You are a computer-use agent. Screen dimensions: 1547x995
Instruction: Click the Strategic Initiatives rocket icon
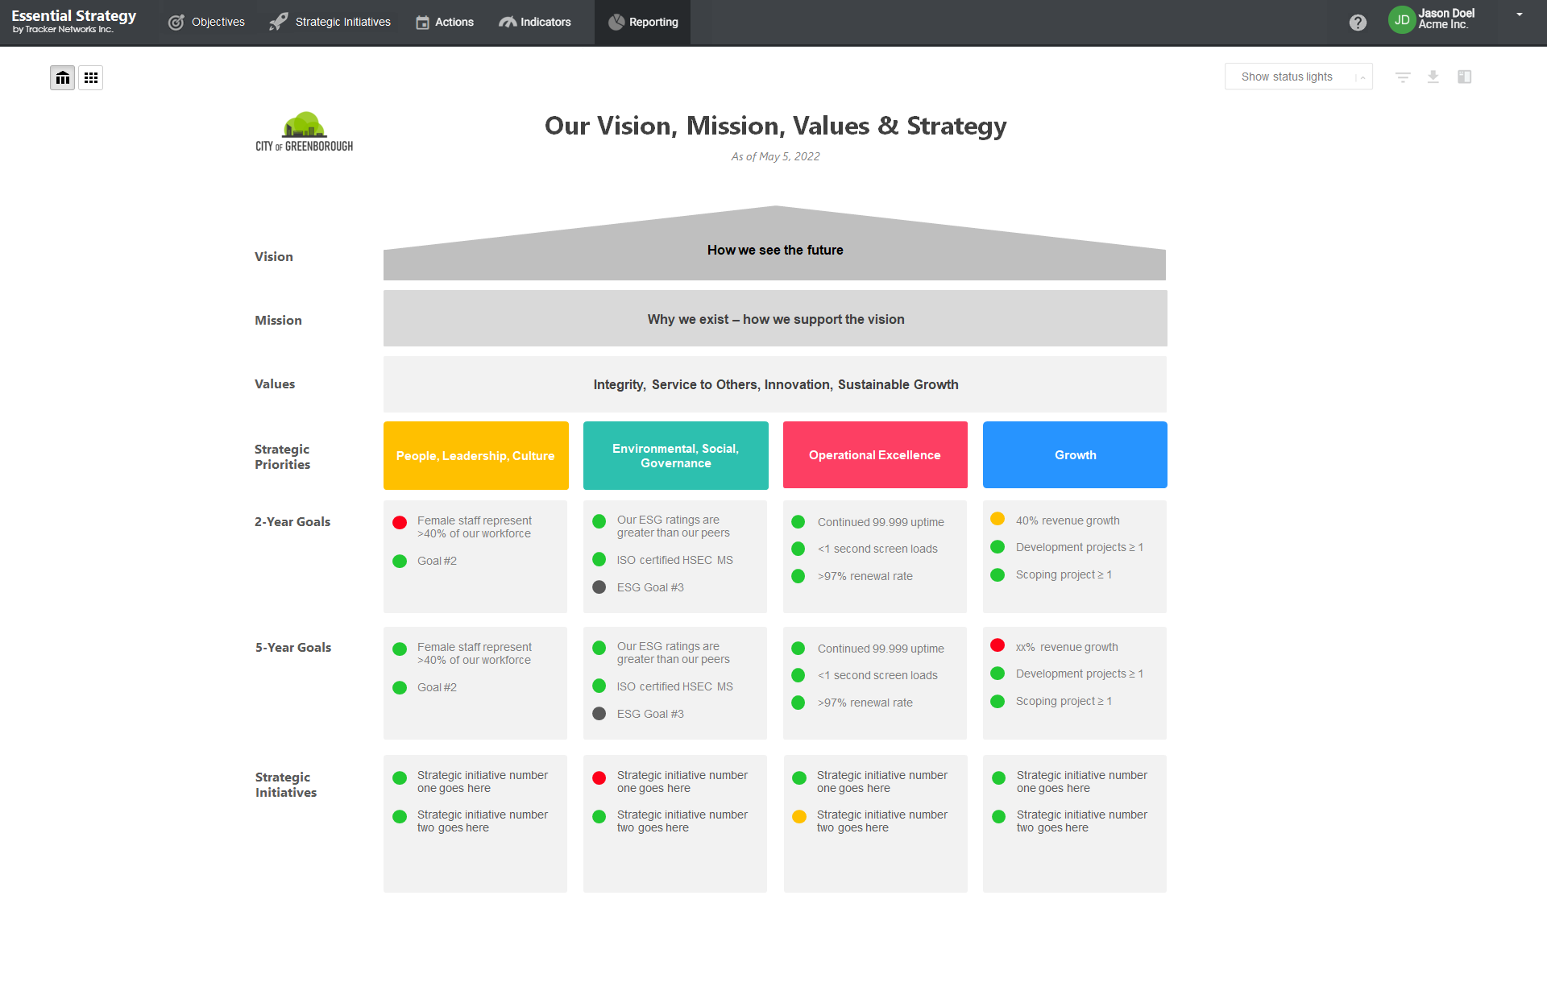[278, 22]
